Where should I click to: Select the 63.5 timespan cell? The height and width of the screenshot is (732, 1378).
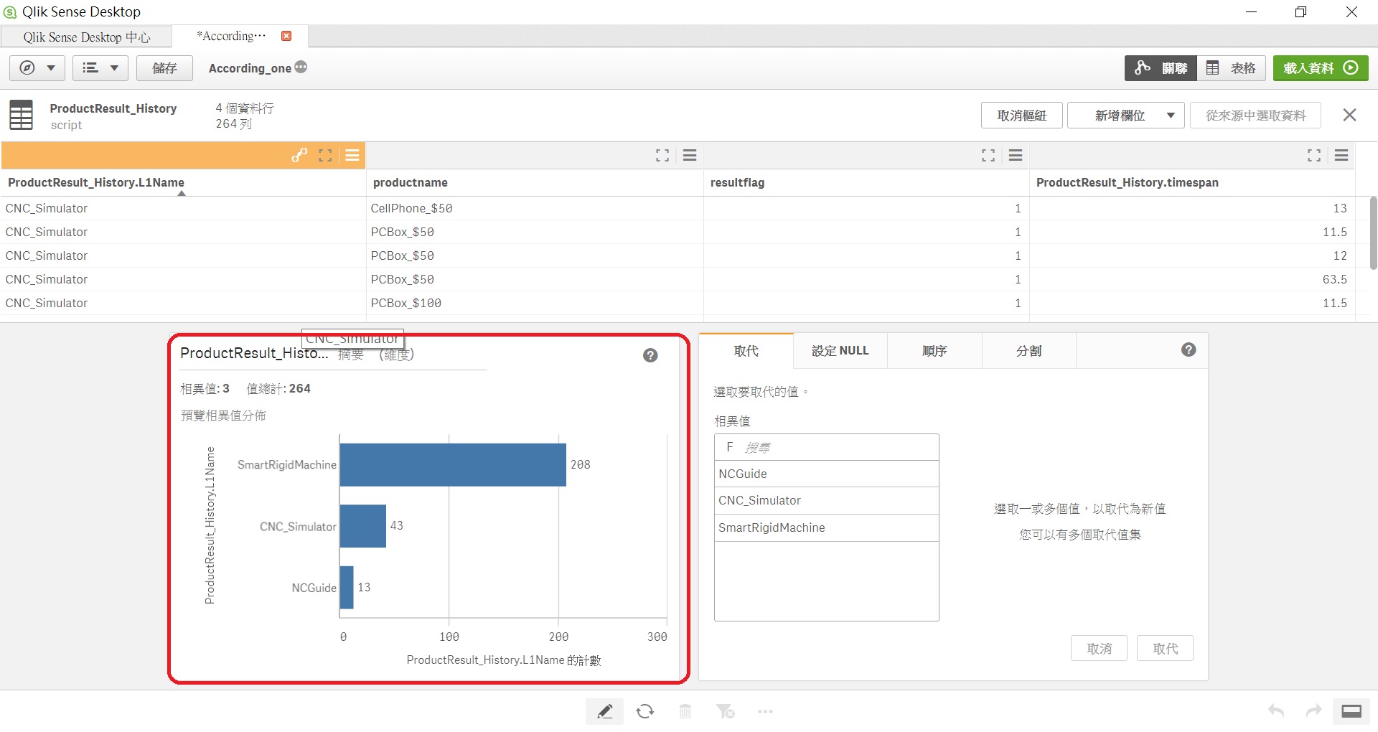[x=1192, y=279]
